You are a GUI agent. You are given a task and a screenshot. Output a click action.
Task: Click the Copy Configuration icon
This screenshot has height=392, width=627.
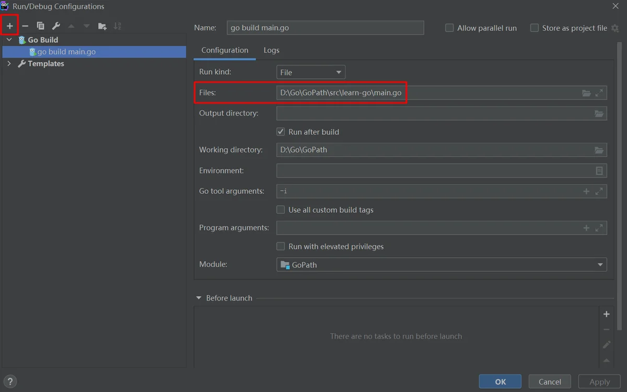click(x=40, y=26)
